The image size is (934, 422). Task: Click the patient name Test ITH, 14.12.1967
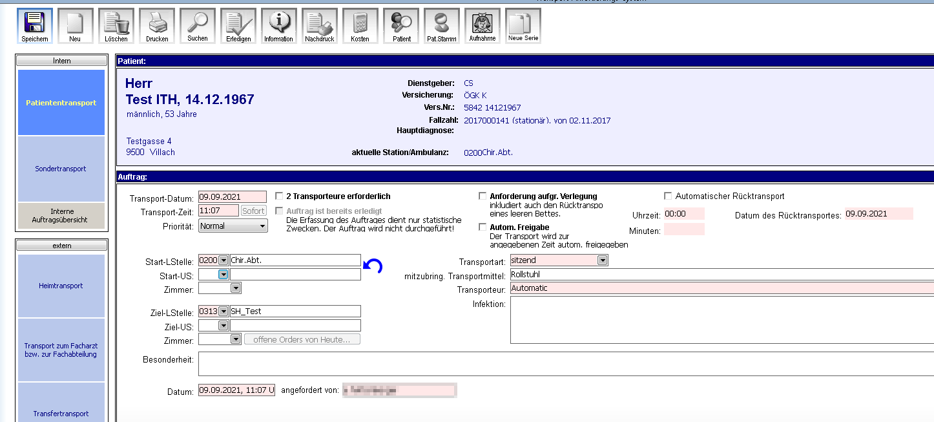[190, 100]
